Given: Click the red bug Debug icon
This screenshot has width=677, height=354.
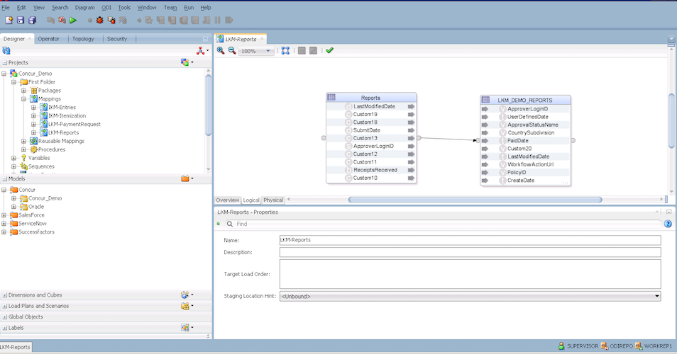Looking at the screenshot, I should (x=100, y=21).
